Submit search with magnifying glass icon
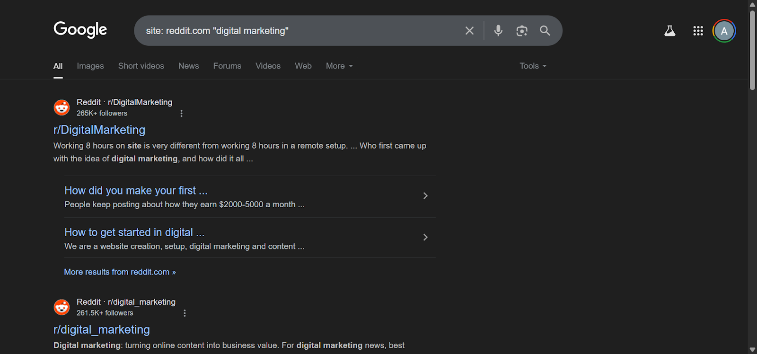Viewport: 757px width, 354px height. [x=545, y=31]
